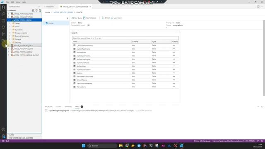The height and width of the screenshot is (149, 265).
Task: Open the View menu
Action: (18, 2)
